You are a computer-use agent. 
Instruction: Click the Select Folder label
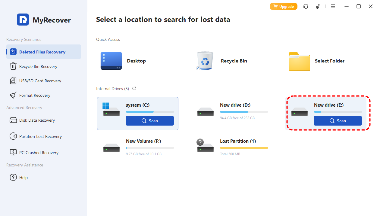coord(330,61)
